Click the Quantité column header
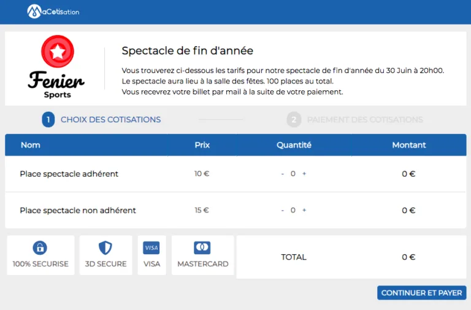The image size is (471, 310). tap(294, 145)
